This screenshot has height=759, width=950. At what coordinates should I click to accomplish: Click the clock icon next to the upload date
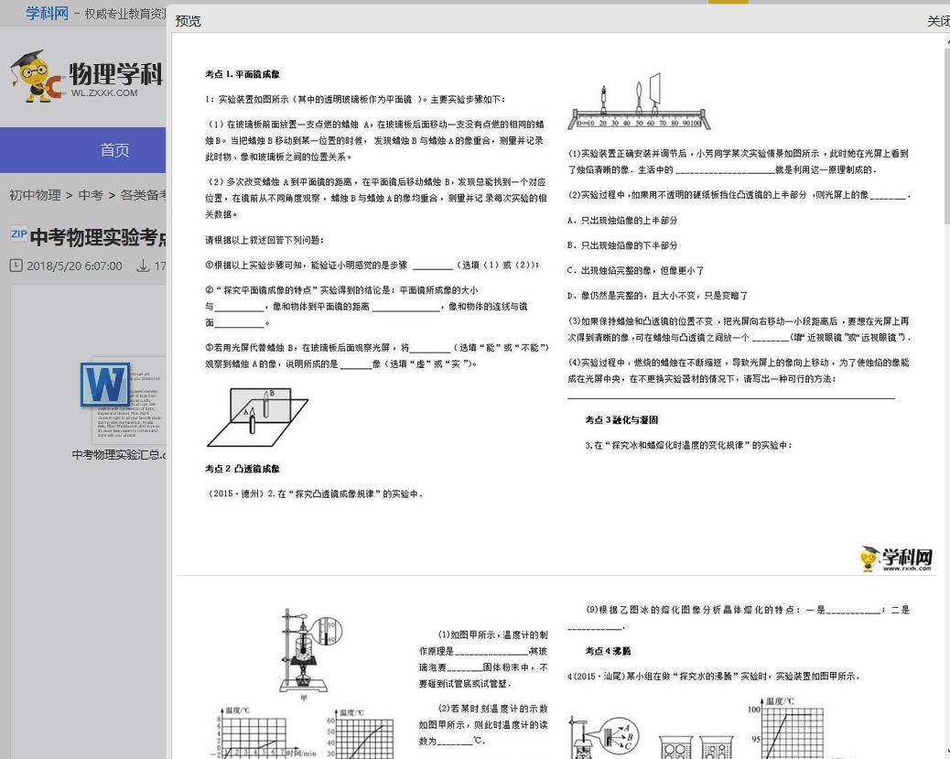pos(16,266)
